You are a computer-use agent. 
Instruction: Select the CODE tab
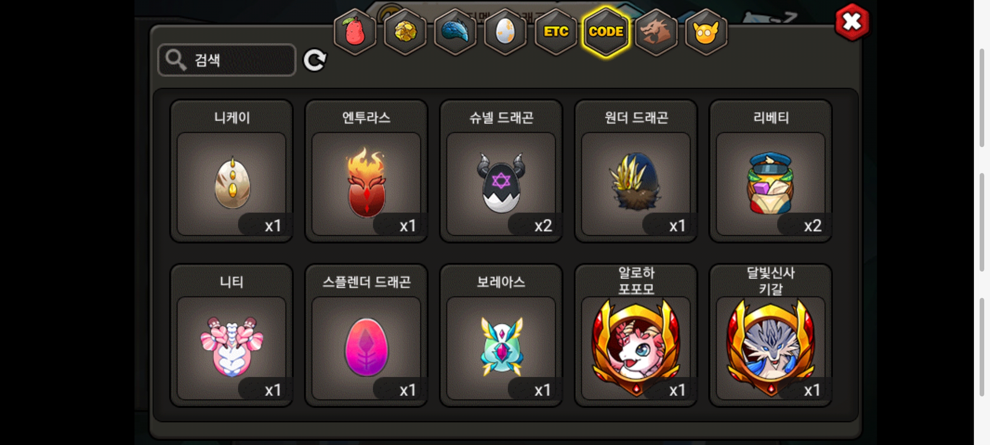pyautogui.click(x=606, y=32)
